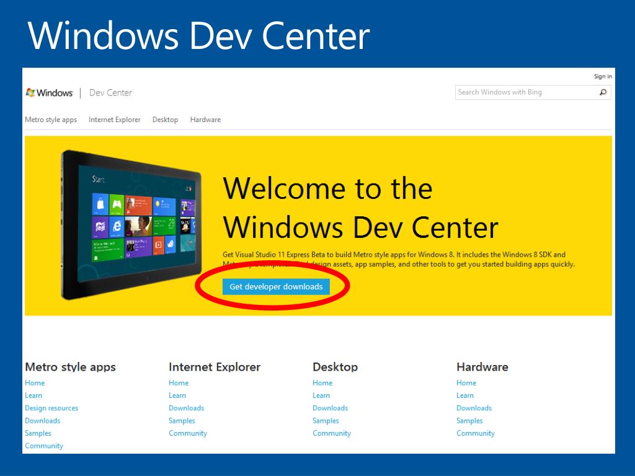
Task: Open Metro style apps top menu item
Action: [51, 120]
